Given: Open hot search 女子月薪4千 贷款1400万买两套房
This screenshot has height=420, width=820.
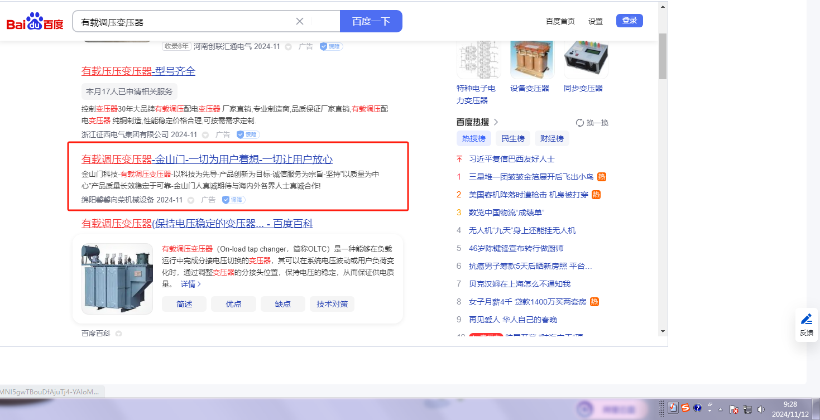Looking at the screenshot, I should pyautogui.click(x=528, y=302).
